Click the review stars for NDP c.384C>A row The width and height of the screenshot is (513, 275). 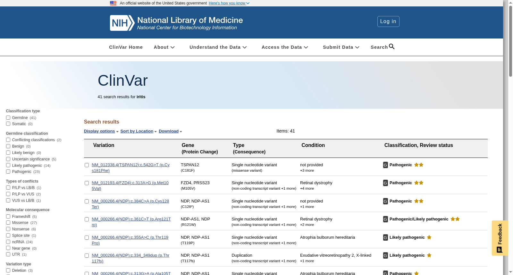(x=419, y=201)
